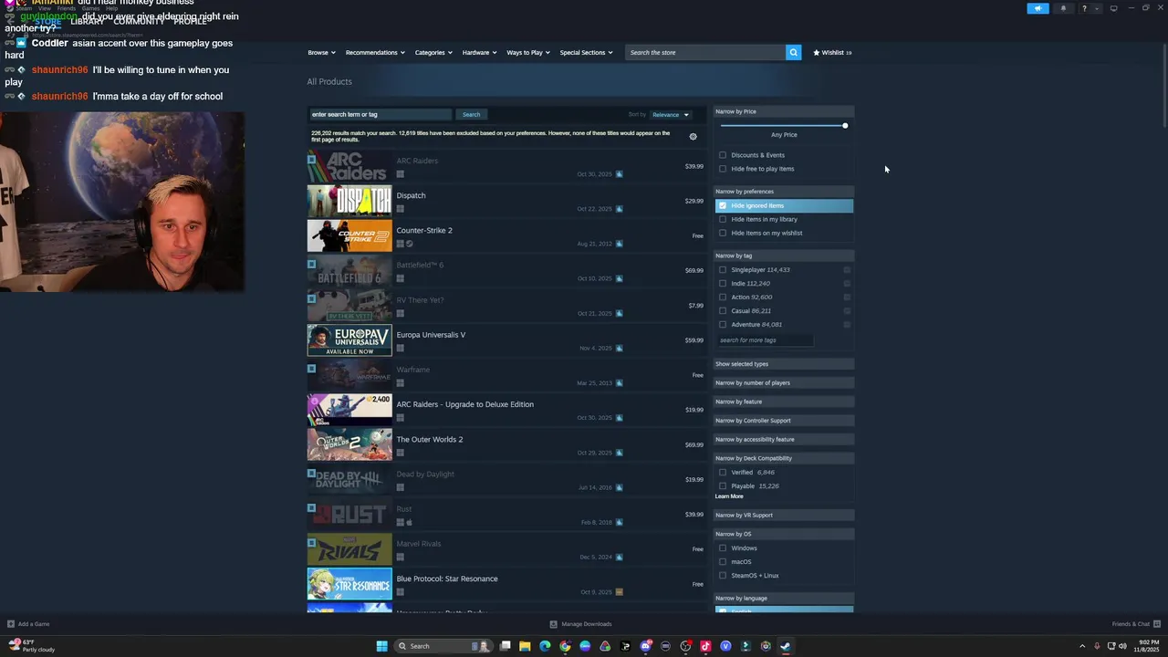Click the volume icon in system tray
This screenshot has width=1168, height=657.
point(1121,646)
